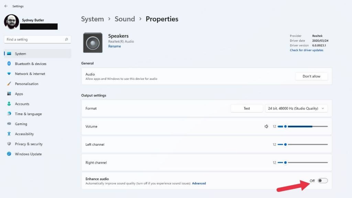Click the Bluetooth & devices icon
The width and height of the screenshot is (352, 198).
click(9, 64)
